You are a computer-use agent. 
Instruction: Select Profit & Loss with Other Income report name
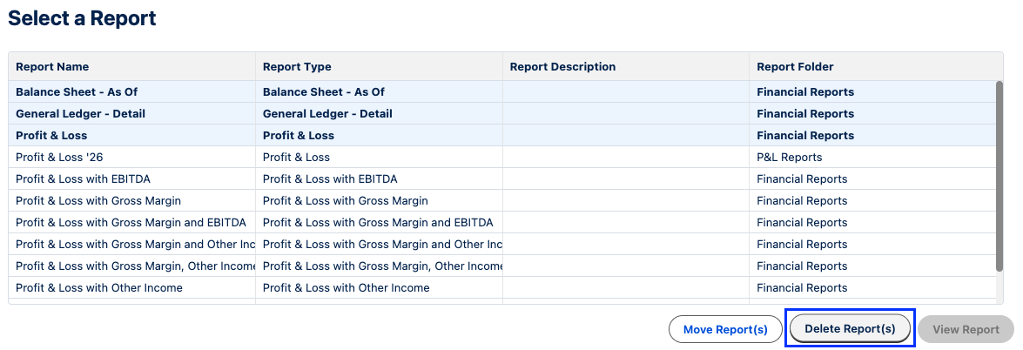[x=99, y=288]
